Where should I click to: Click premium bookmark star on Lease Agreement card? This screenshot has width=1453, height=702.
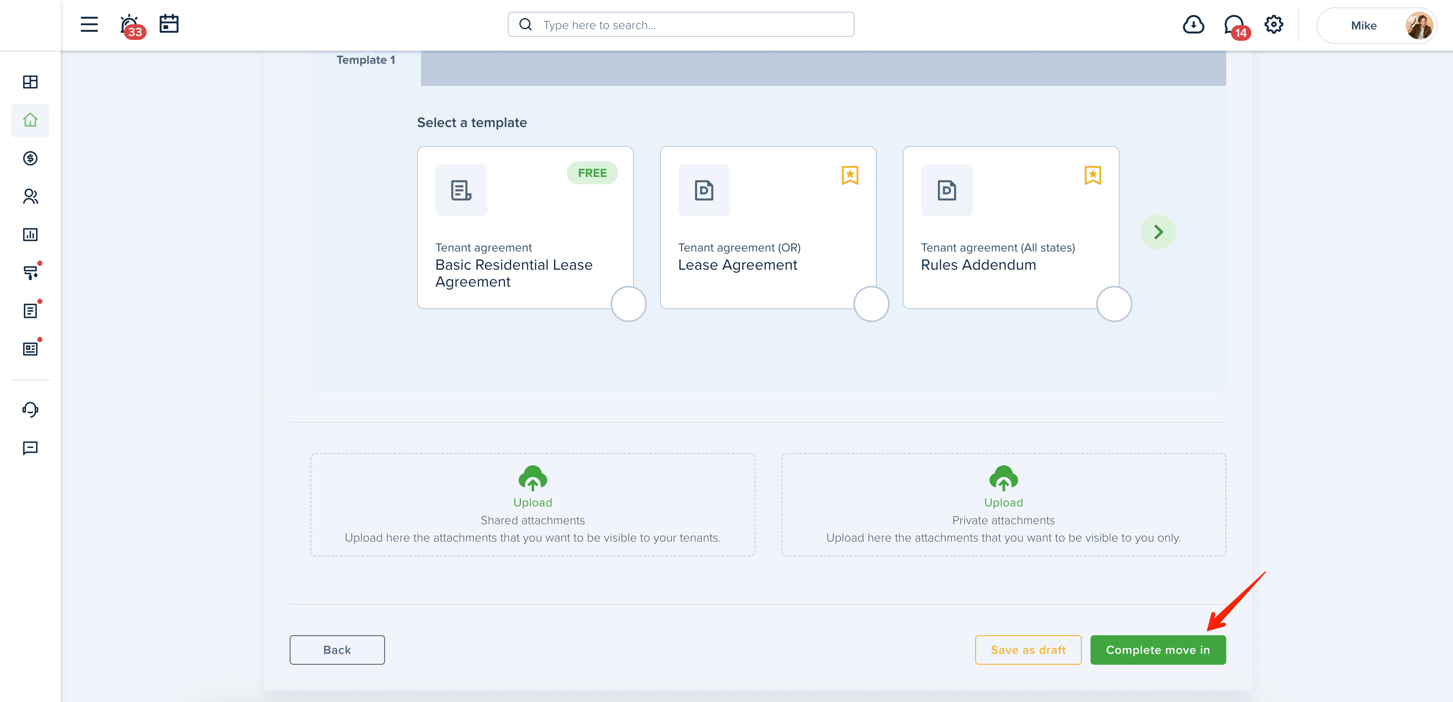[850, 175]
